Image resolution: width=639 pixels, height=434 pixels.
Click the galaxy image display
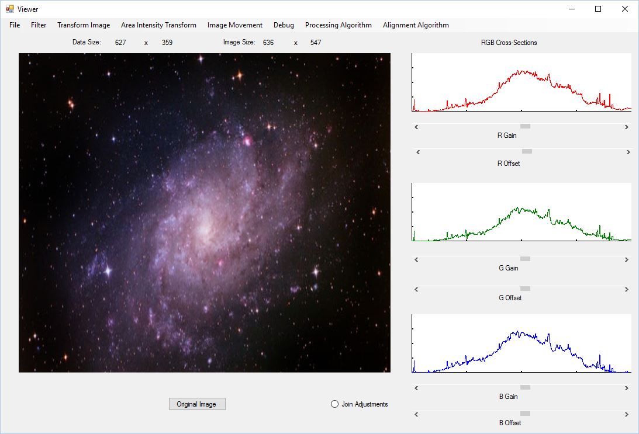tap(205, 213)
